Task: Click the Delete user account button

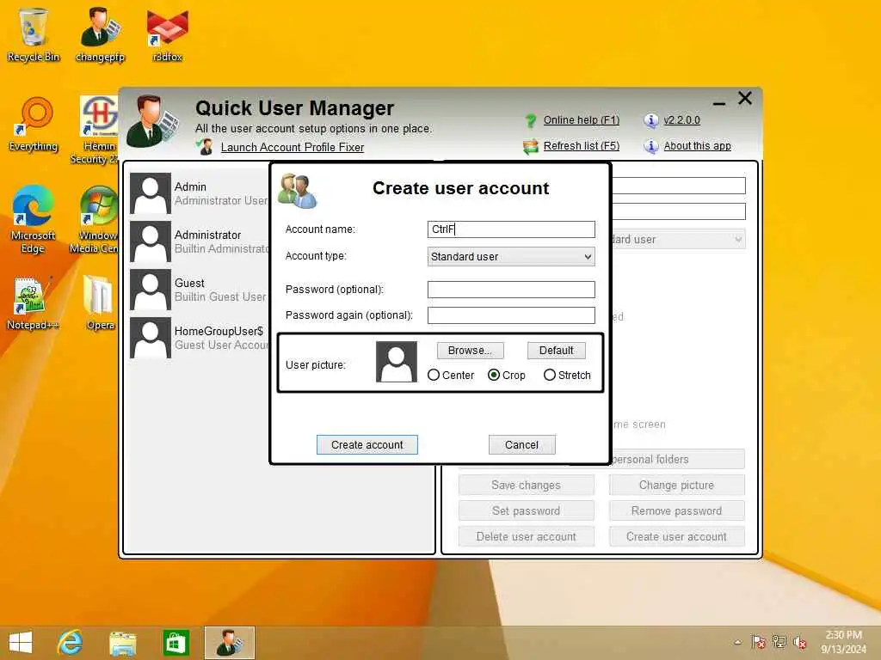Action: coord(526,536)
